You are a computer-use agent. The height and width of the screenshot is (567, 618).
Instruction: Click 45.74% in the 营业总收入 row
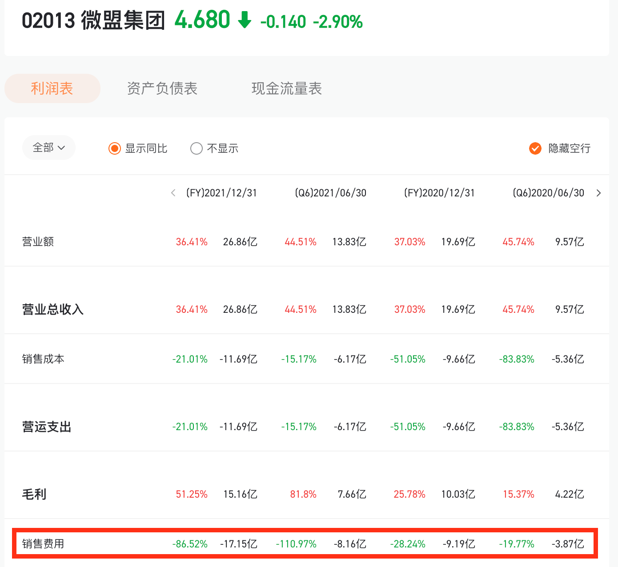[x=518, y=309]
